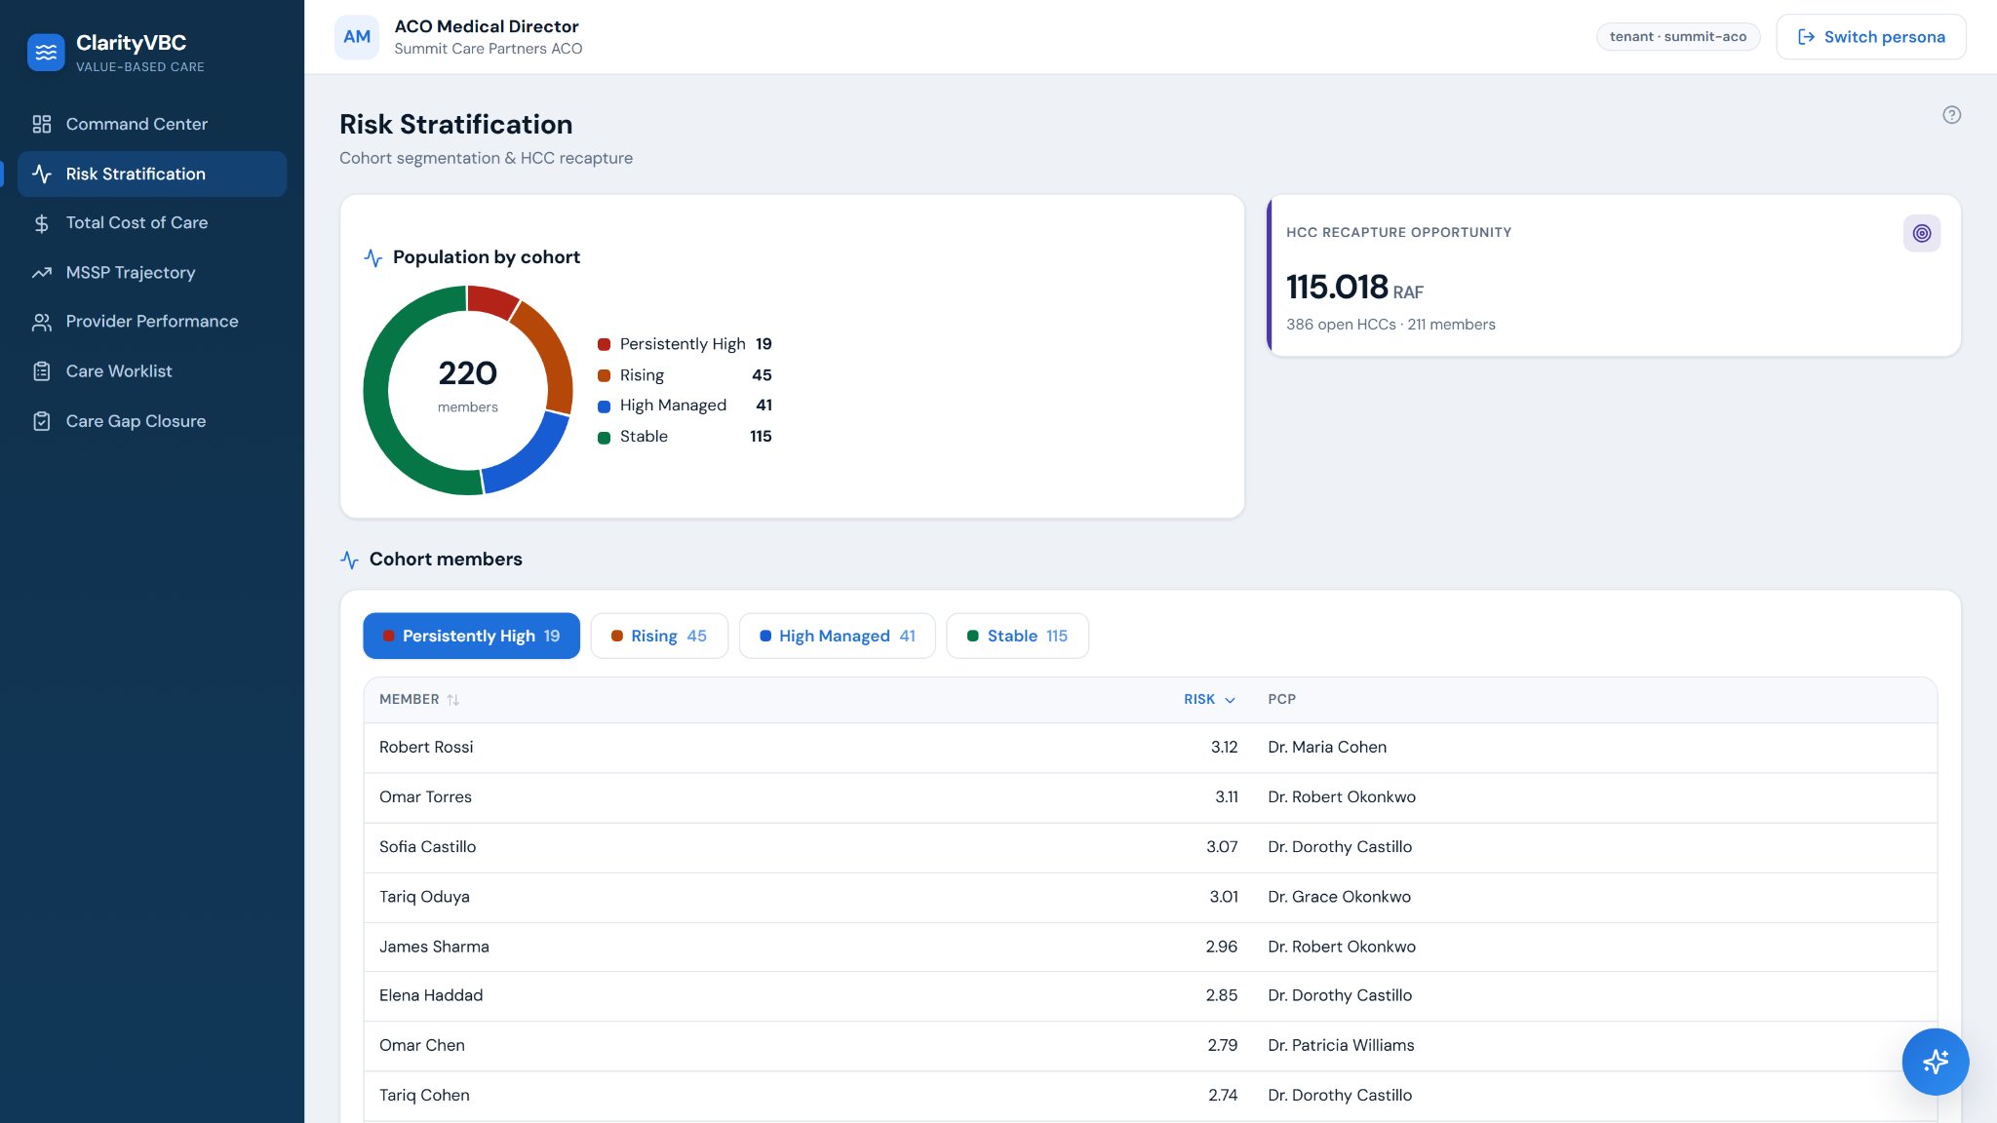Select the High Managed 41 cohort chip

coord(837,636)
